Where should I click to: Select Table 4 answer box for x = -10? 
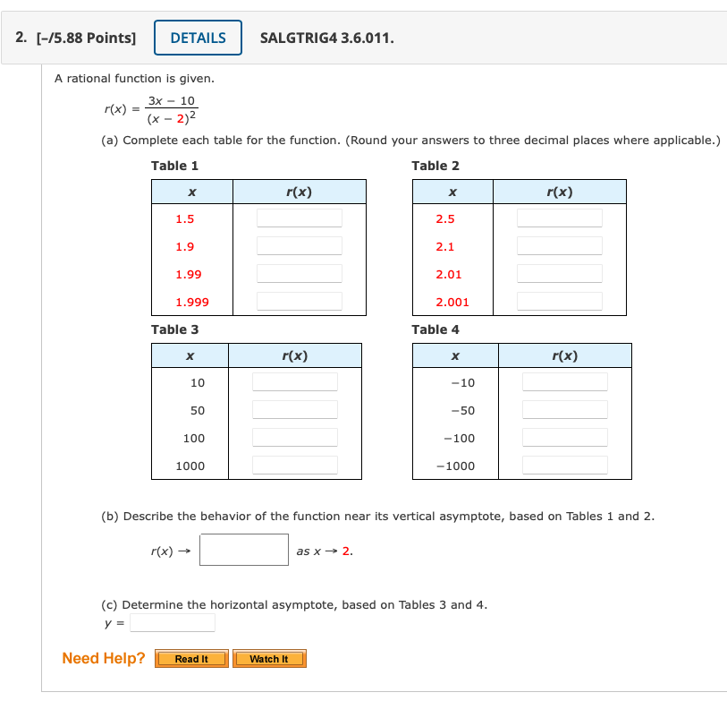click(x=564, y=380)
